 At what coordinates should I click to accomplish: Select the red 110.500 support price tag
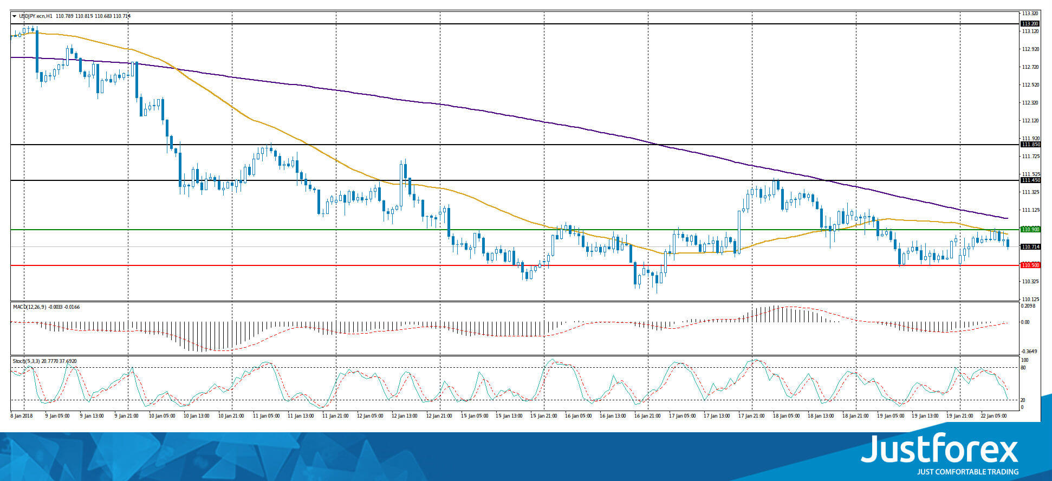pos(1030,265)
